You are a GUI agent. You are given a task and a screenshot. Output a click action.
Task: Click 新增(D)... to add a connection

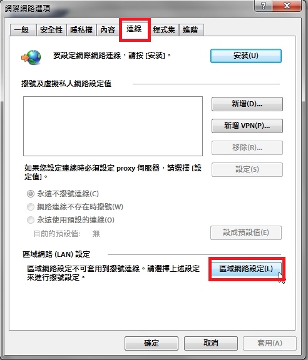click(247, 104)
